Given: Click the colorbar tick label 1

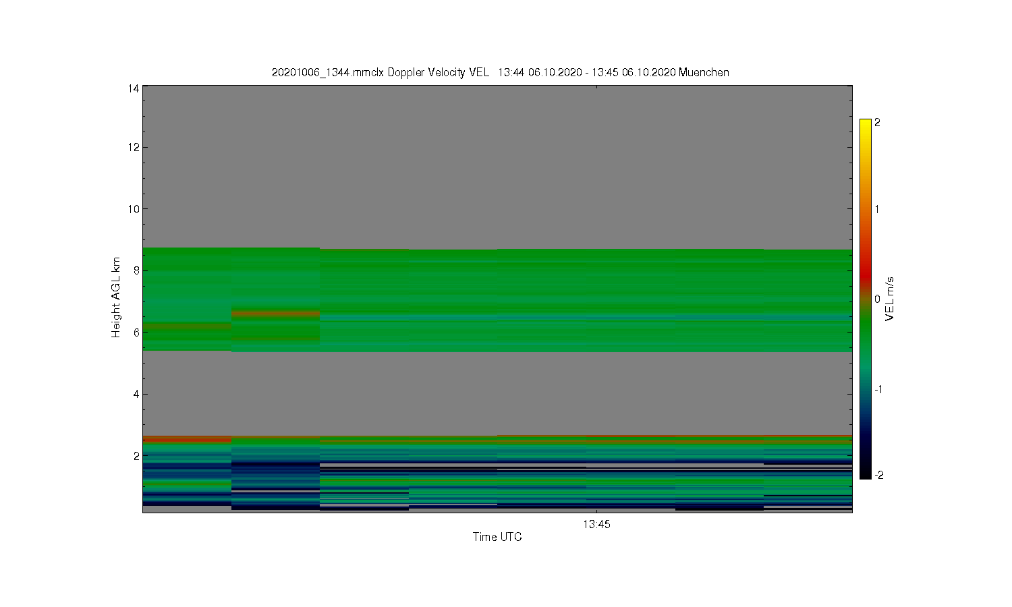Looking at the screenshot, I should coord(877,209).
